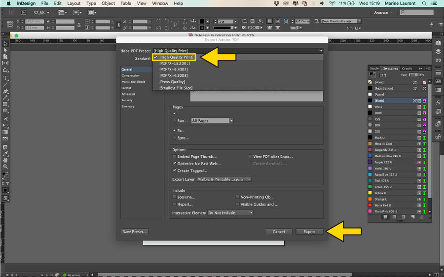The image size is (444, 277).
Task: Open the All Pages range dropdown
Action: [212, 121]
